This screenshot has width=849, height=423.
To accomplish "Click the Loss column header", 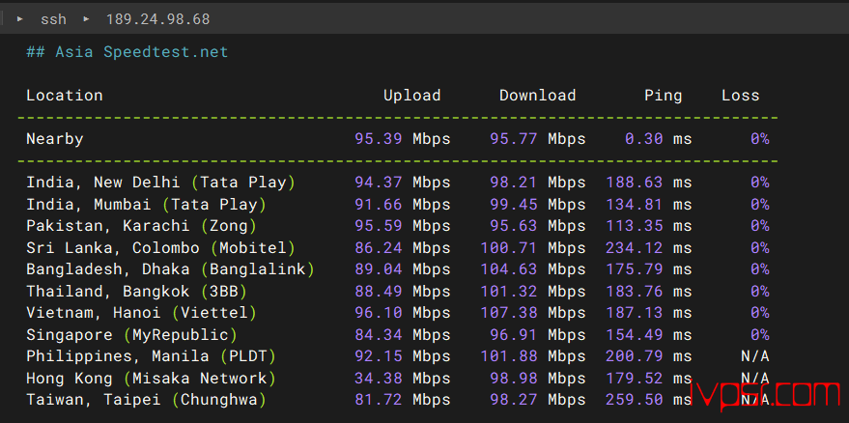I will [740, 96].
